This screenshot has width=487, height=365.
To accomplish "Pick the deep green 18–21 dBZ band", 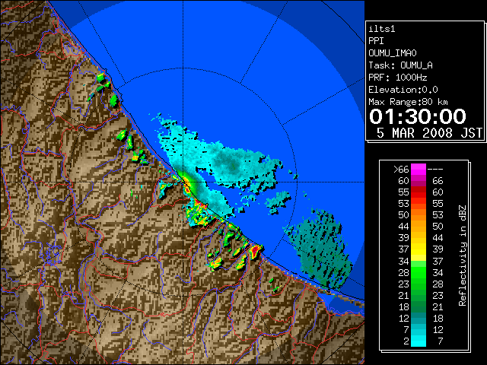I will (x=419, y=306).
